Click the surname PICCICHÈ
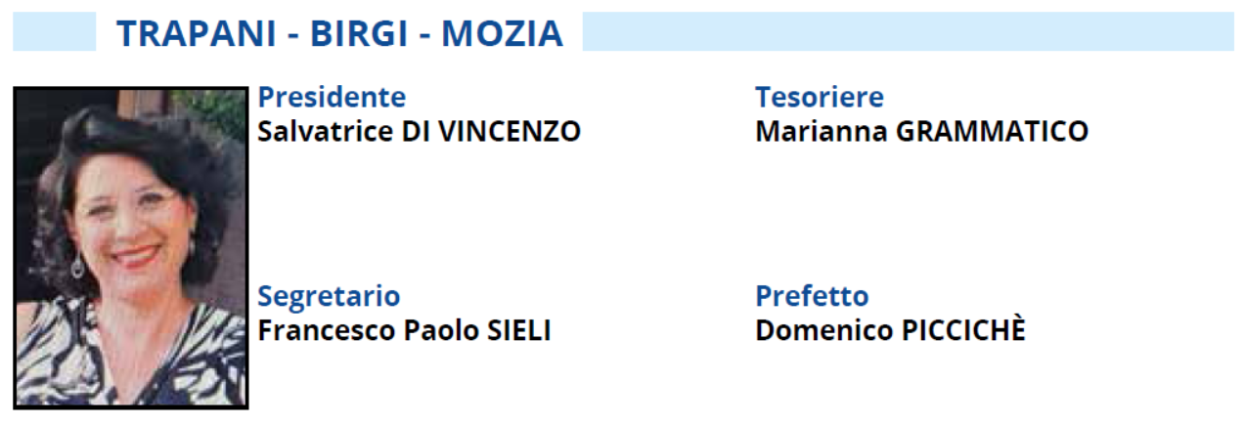The height and width of the screenshot is (425, 1245). [959, 329]
